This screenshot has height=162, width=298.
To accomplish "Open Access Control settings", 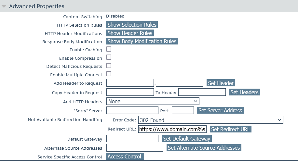I will 125,156.
